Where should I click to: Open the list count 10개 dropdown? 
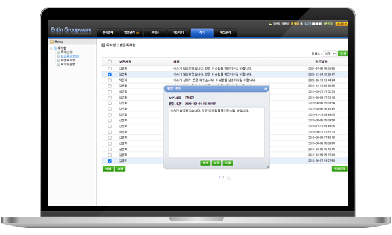tap(330, 54)
